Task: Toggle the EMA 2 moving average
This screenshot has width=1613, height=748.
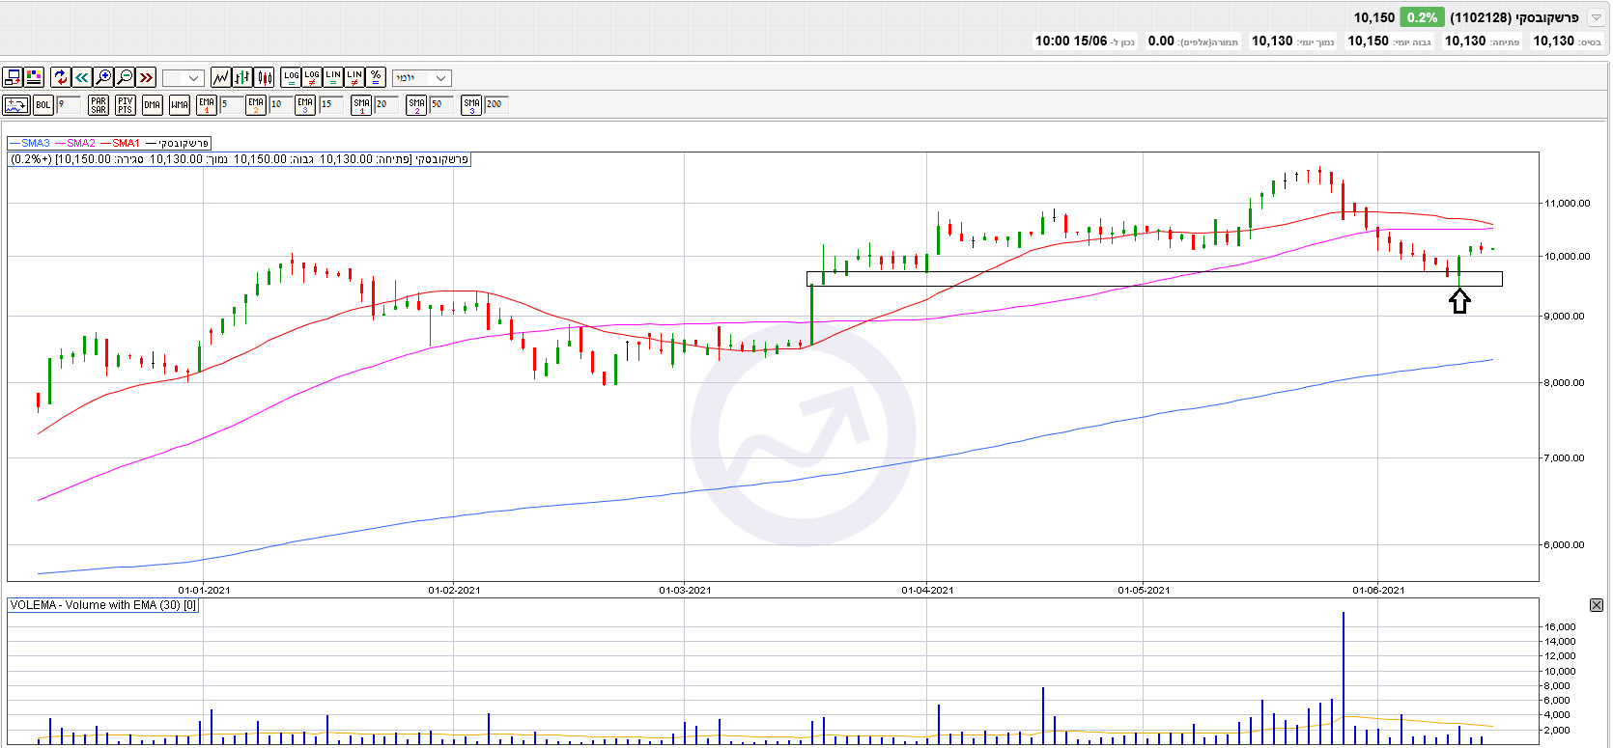Action: 256,104
